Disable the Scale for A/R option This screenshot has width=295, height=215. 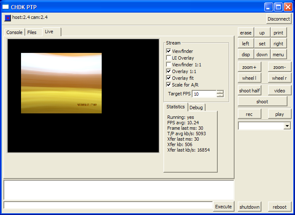coord(169,84)
